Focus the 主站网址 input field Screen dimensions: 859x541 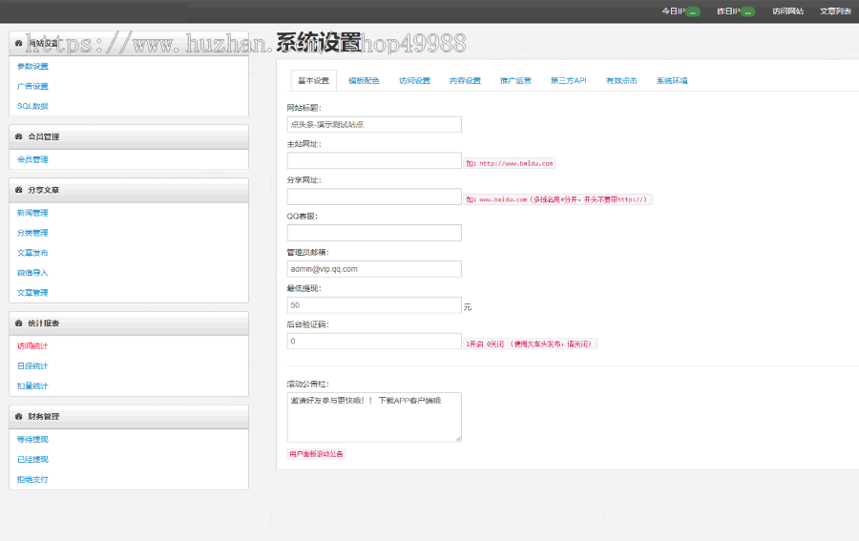pos(374,160)
